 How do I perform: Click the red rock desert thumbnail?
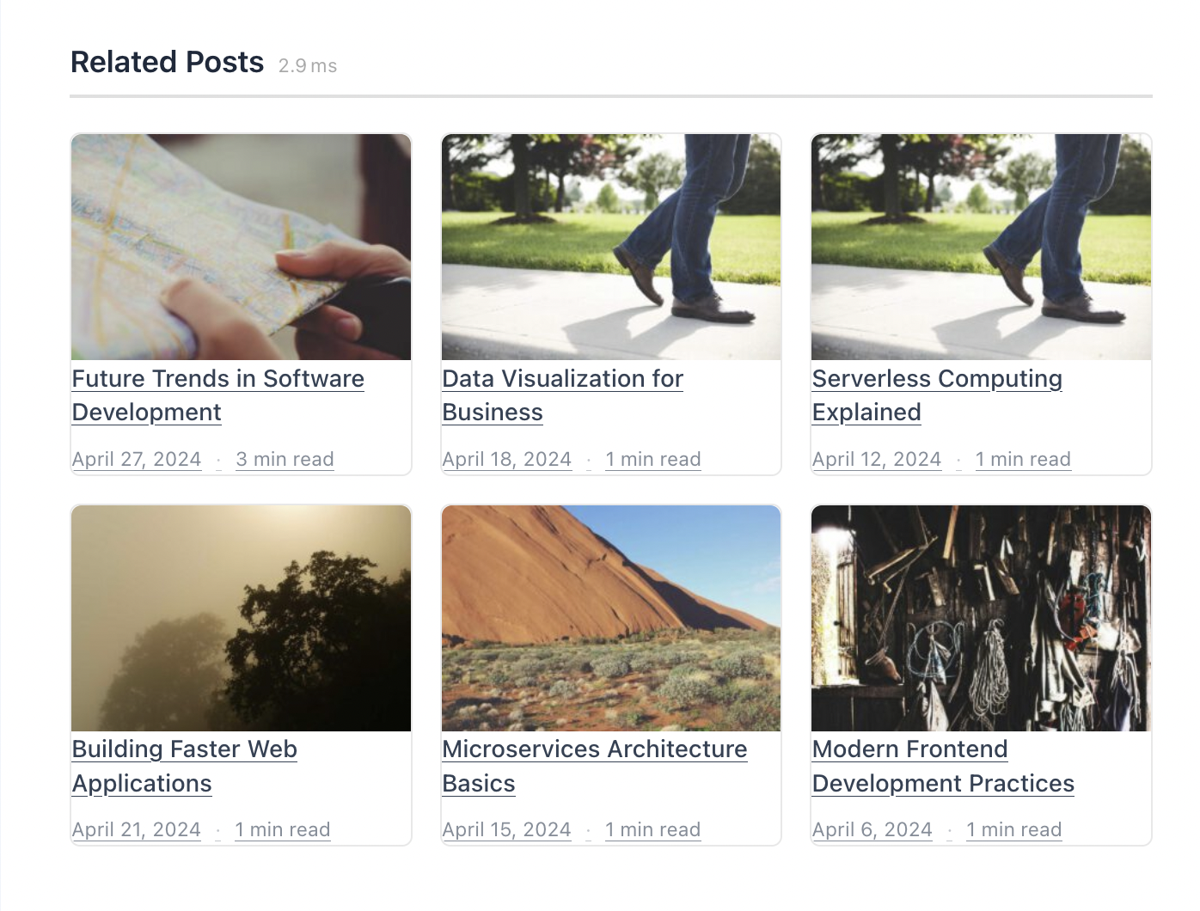[610, 618]
